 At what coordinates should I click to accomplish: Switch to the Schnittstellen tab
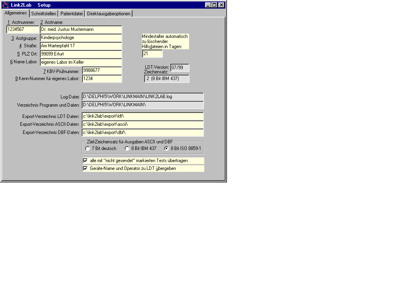click(43, 14)
